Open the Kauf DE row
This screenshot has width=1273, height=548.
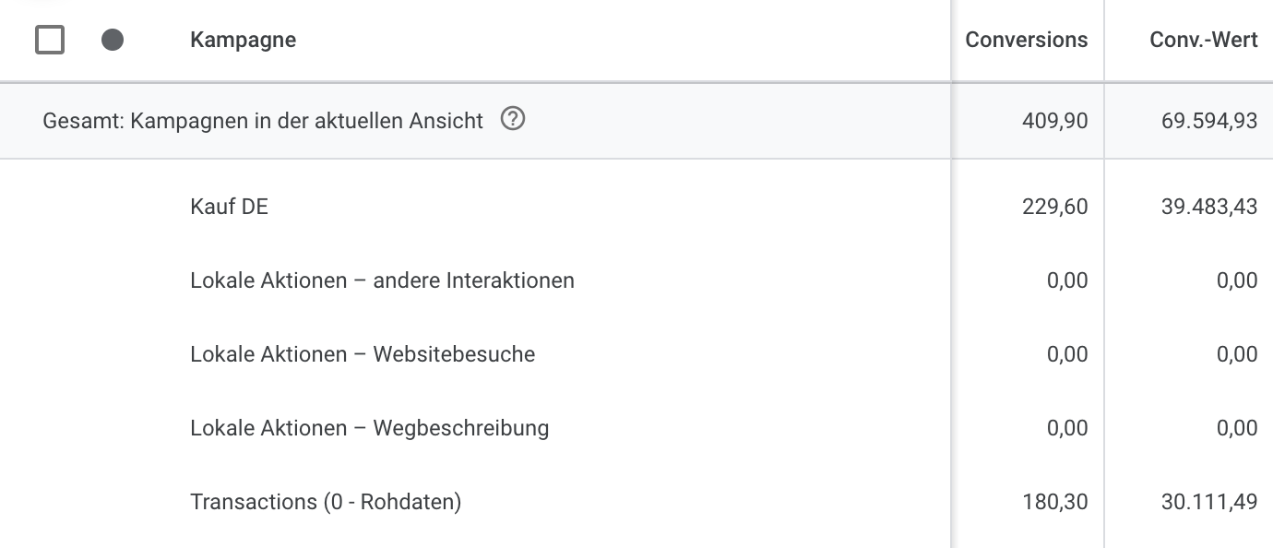[x=229, y=207]
